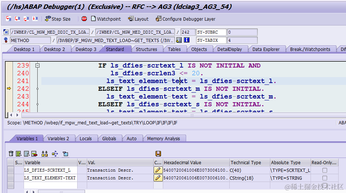The width and height of the screenshot is (346, 193).
Task: Click the delete-row icon with red bar
Action: pyautogui.click(x=34, y=154)
